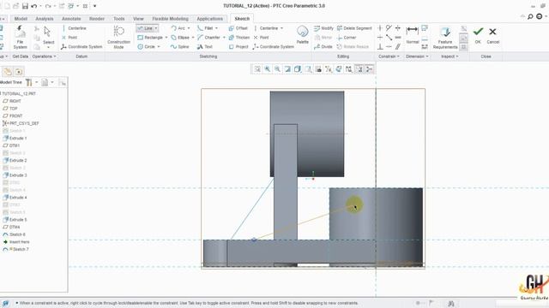Choose the Corner trim tool
Screen dimensions: 549x308
347,38
